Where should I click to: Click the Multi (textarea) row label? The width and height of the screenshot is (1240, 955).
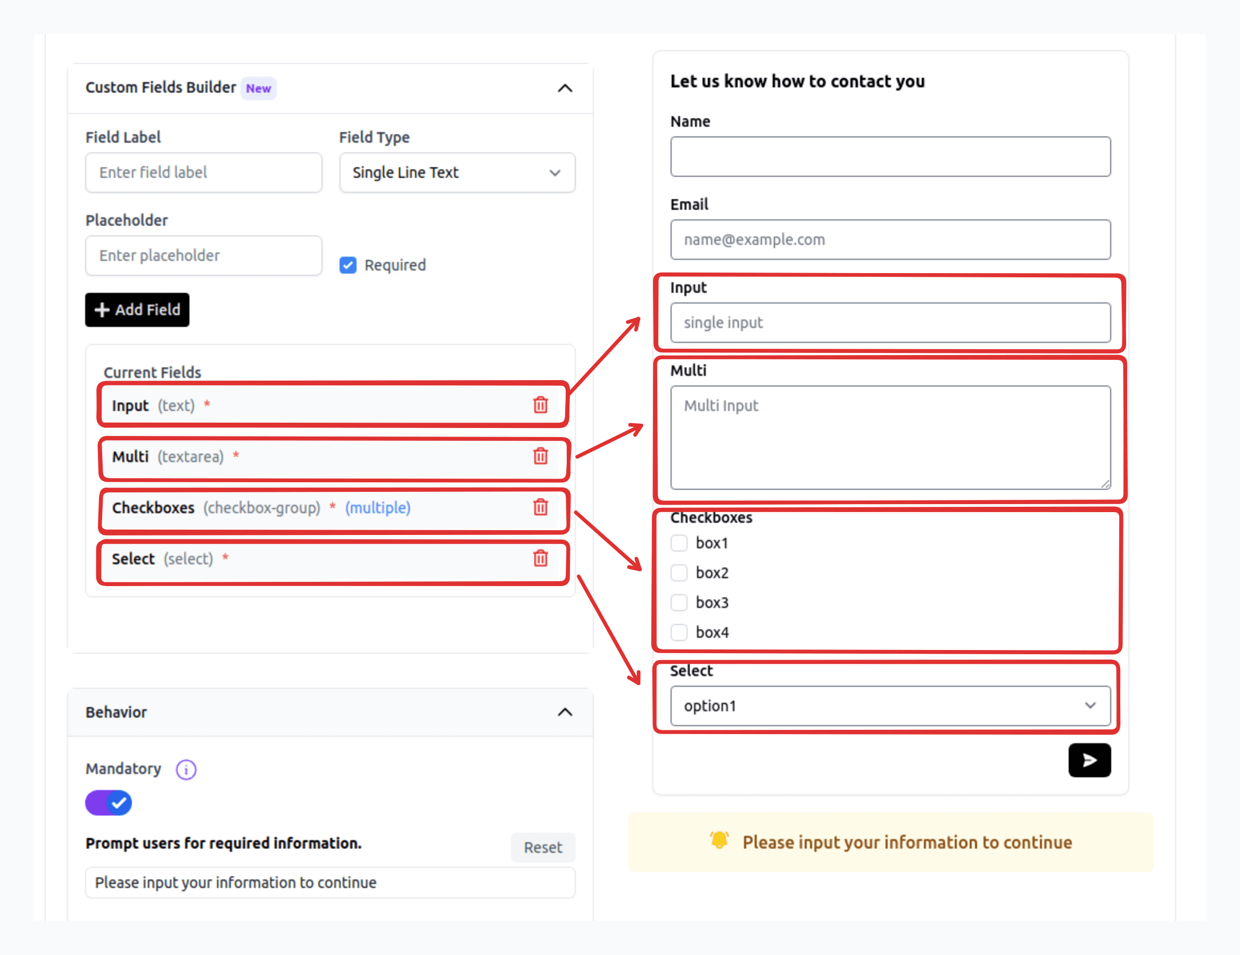[x=168, y=457]
